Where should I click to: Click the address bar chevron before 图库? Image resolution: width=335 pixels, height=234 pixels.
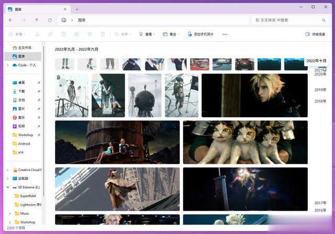[x=72, y=20]
